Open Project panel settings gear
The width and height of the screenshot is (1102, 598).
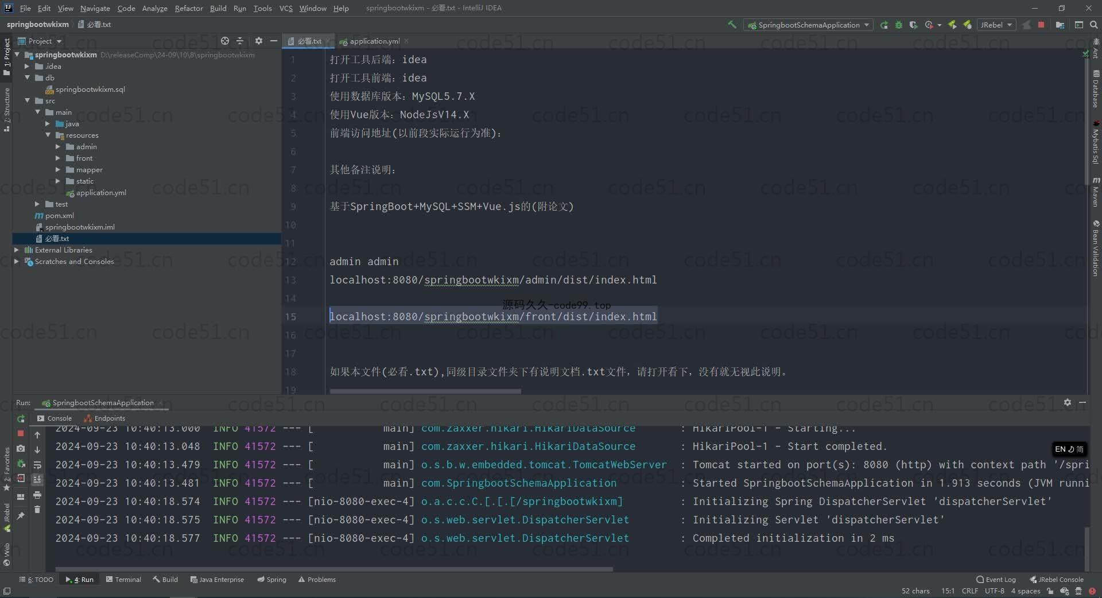[259, 41]
